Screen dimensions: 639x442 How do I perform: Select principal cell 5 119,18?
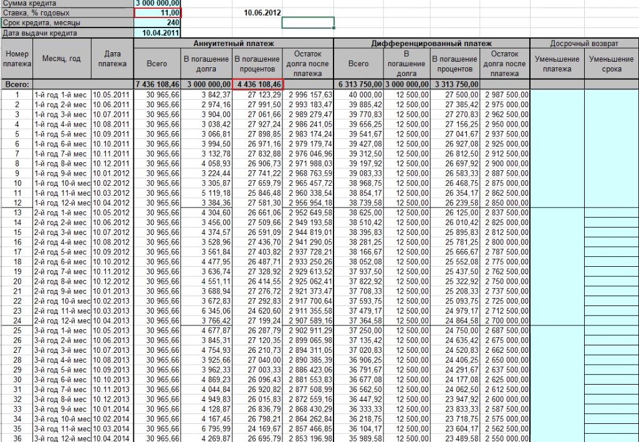pos(206,193)
